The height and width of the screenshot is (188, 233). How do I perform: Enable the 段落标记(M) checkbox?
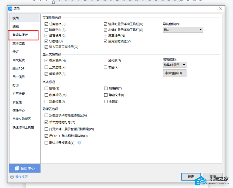(46, 95)
